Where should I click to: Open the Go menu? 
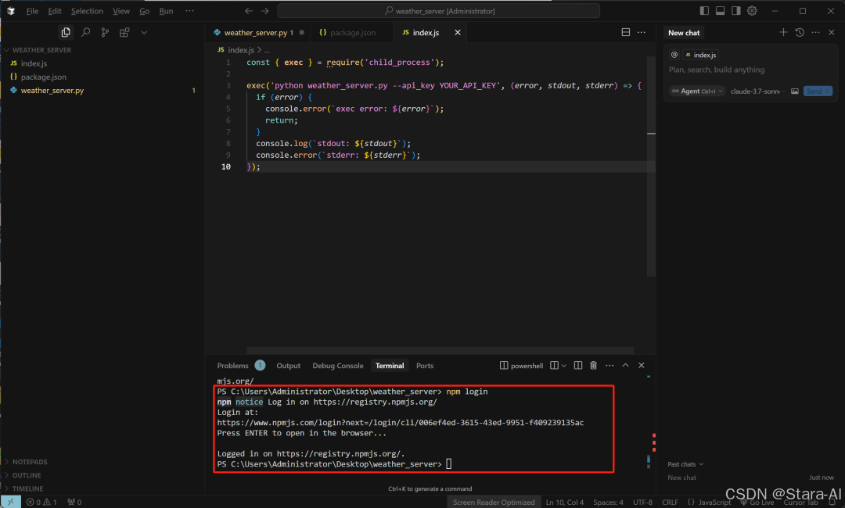click(x=145, y=11)
